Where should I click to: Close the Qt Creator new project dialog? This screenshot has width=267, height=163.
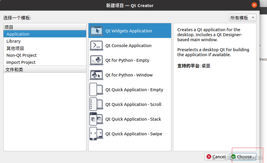[x=254, y=5]
